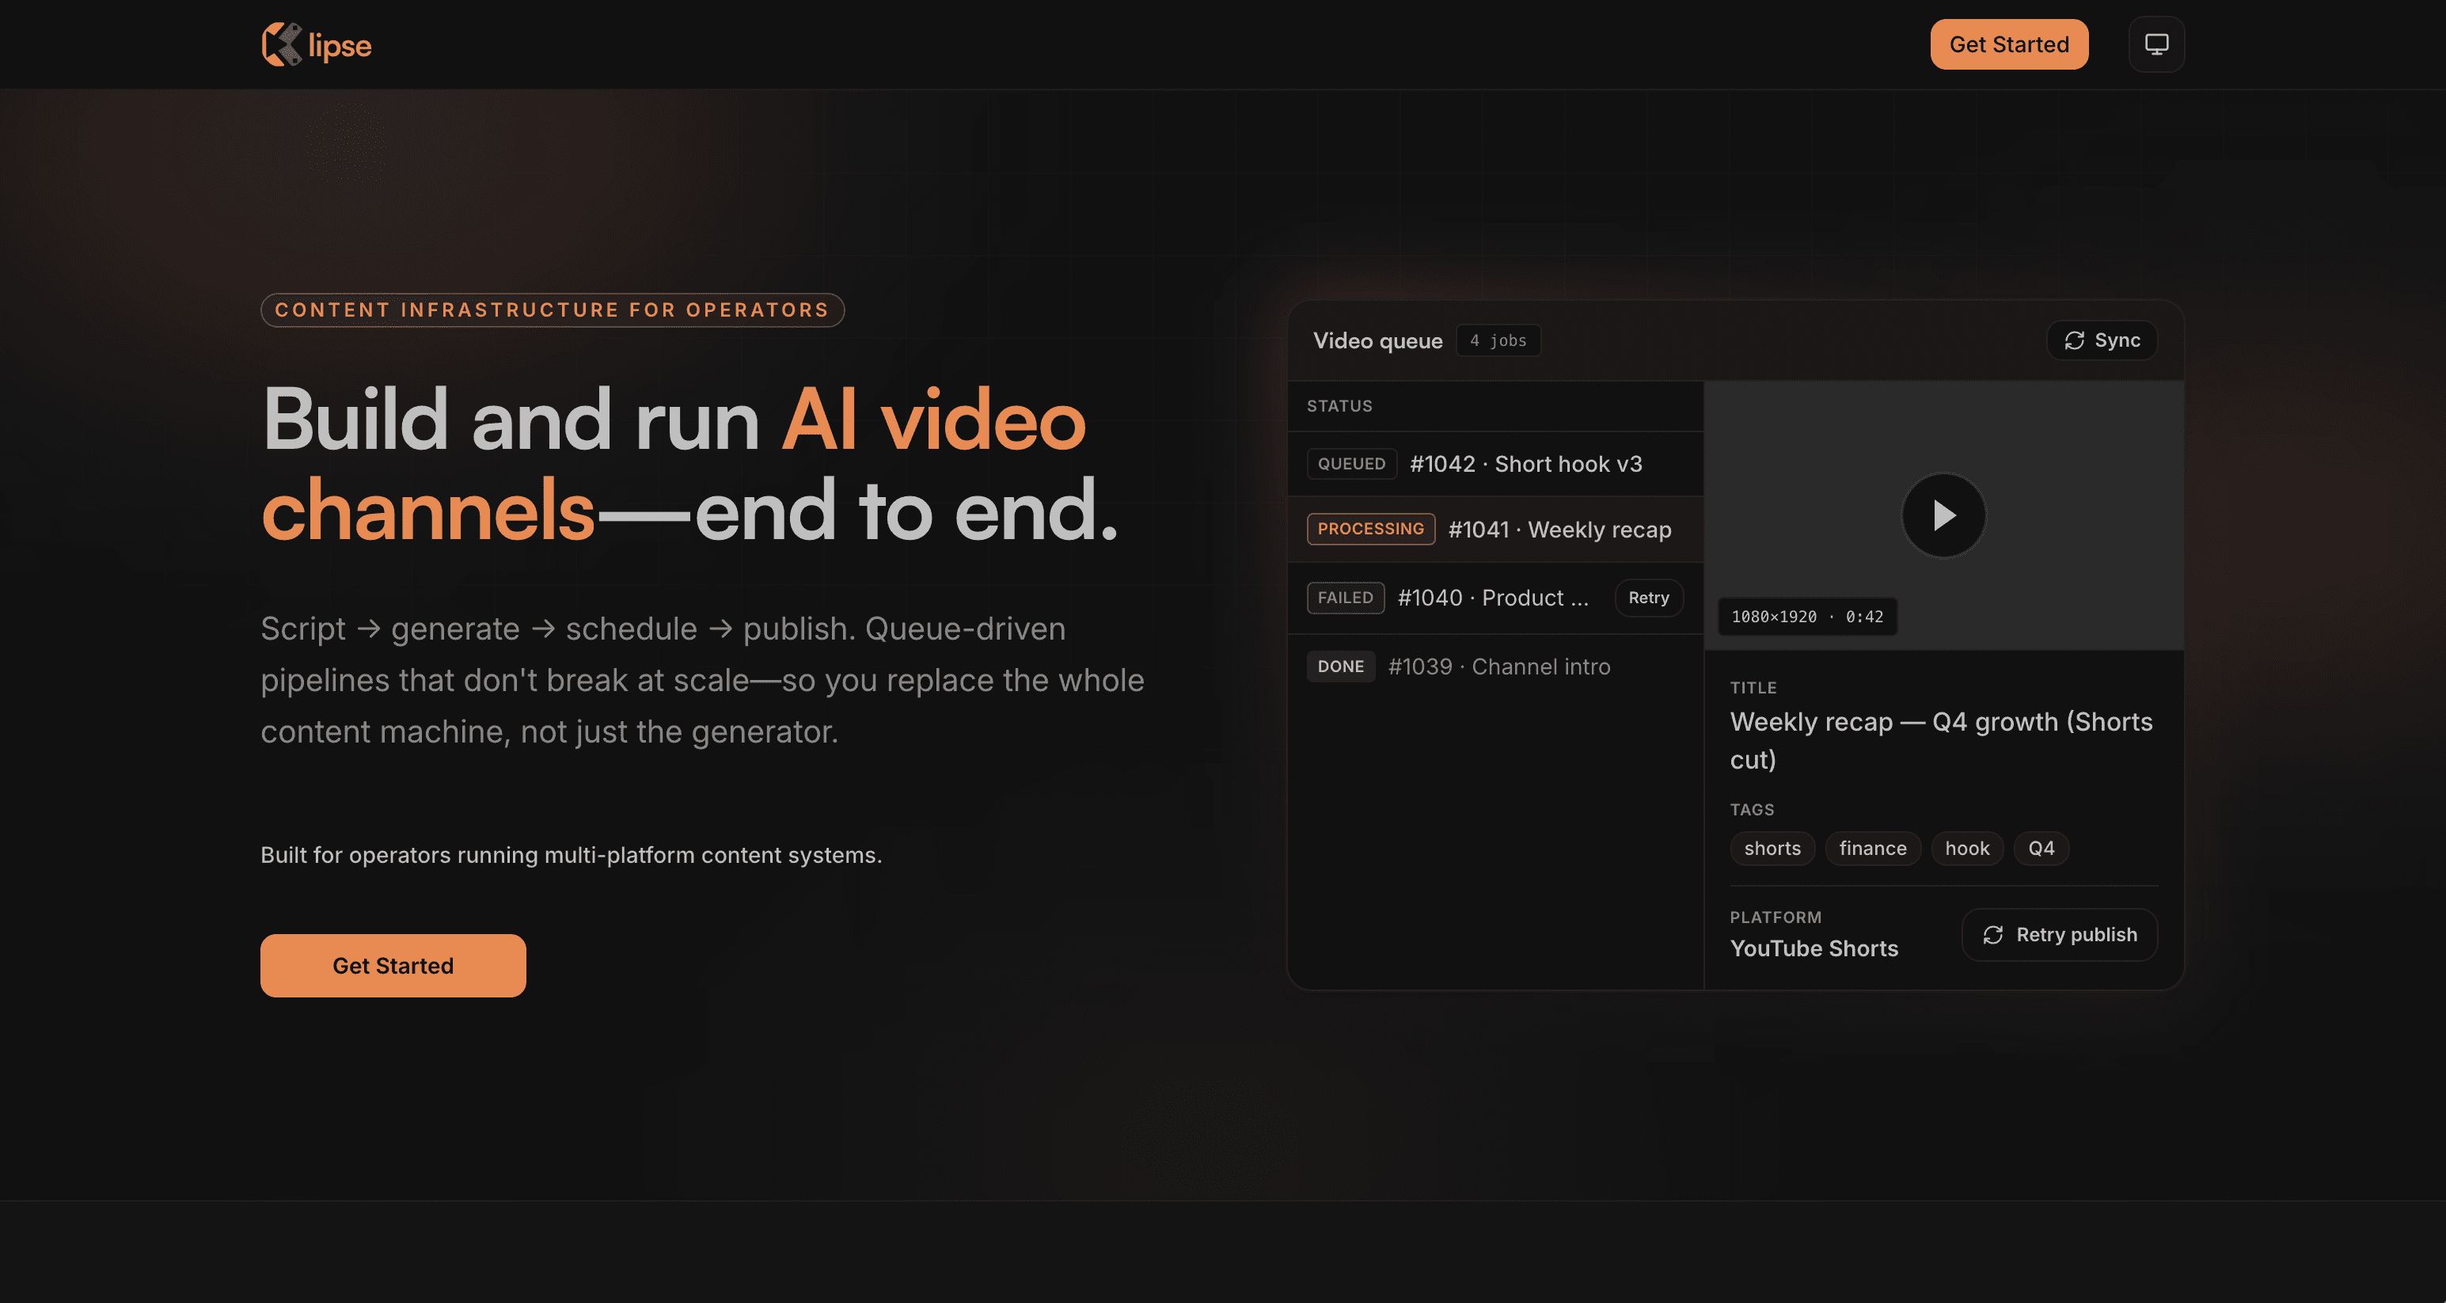Click the Q4 tag chip
The image size is (2446, 1303).
click(x=2041, y=848)
